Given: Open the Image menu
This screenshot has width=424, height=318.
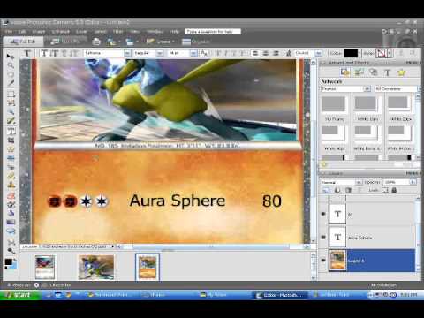Looking at the screenshot, I should point(39,31).
